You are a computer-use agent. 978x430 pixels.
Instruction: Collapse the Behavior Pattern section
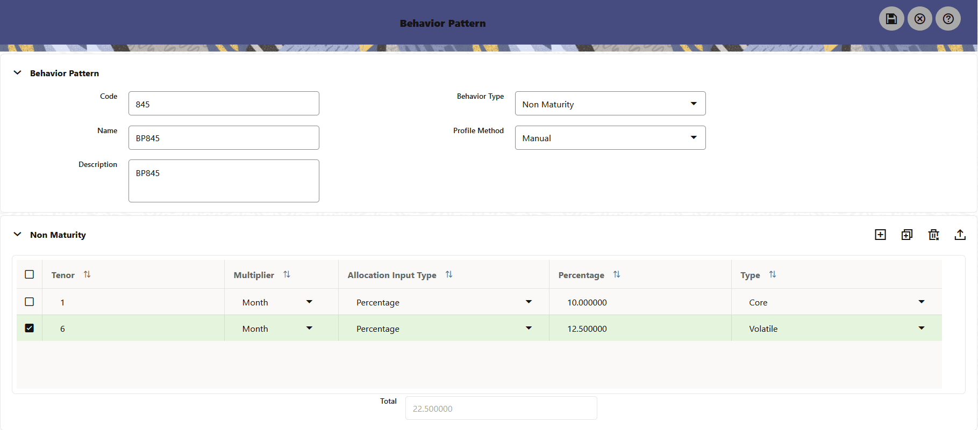[18, 72]
